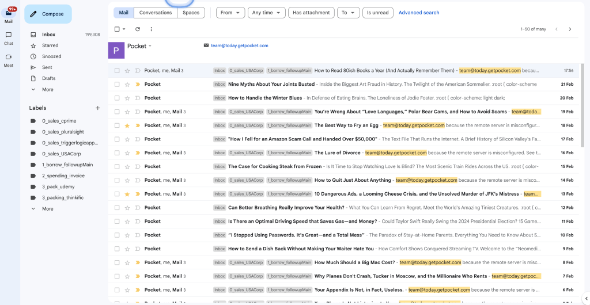The image size is (590, 305).
Task: Expand the Pocket contact dropdown arrow
Action: pos(150,46)
